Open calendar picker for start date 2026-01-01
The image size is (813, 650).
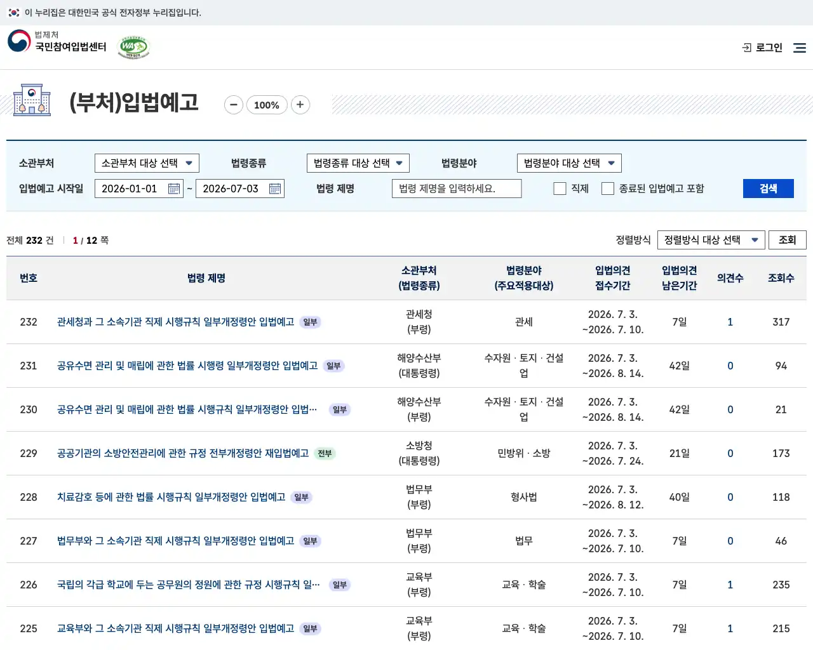coord(174,189)
